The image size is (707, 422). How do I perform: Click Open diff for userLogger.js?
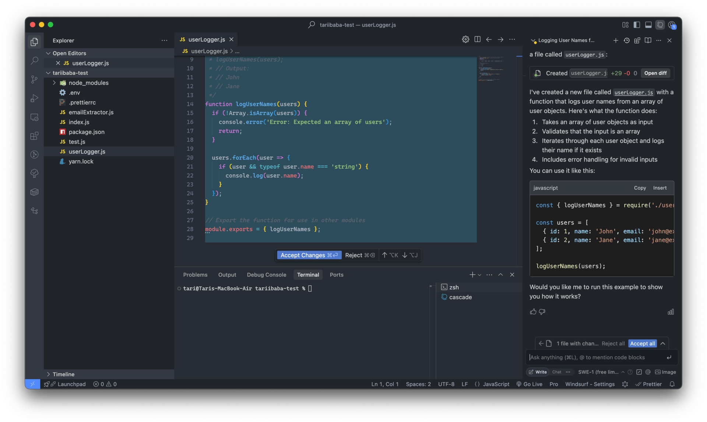click(655, 73)
